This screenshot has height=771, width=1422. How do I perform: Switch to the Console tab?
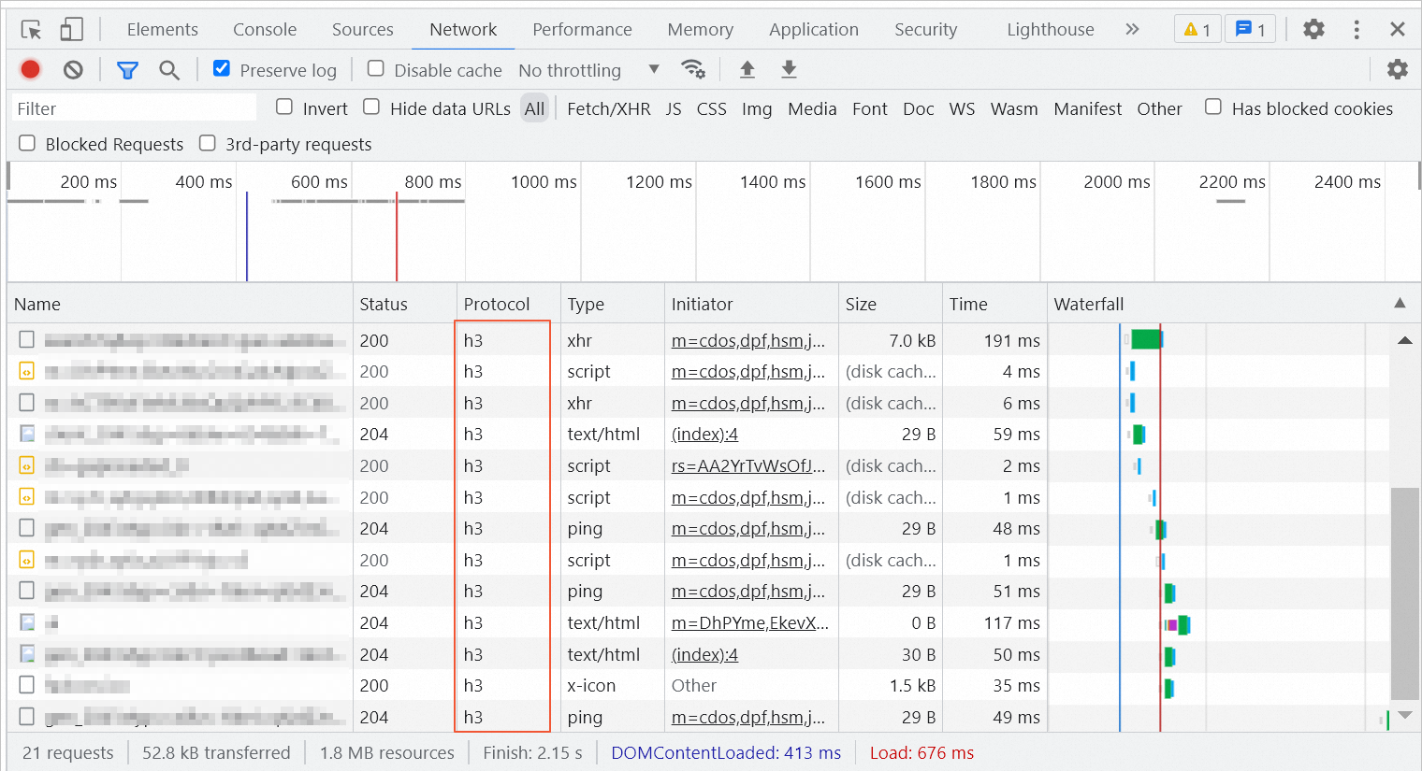point(265,30)
